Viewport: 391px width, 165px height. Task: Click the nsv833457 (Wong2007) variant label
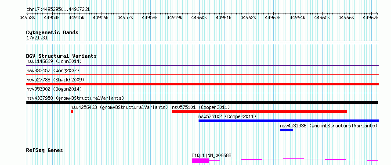53,70
